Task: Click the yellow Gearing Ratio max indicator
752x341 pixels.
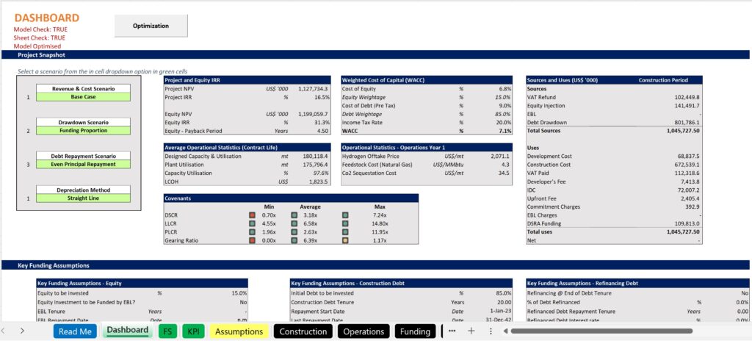Action: point(344,240)
